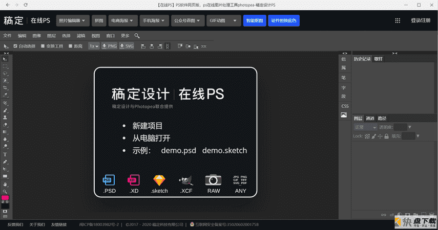Enable the 变换工具 checkbox
Viewport: 438px width, 230px height.
[43, 46]
